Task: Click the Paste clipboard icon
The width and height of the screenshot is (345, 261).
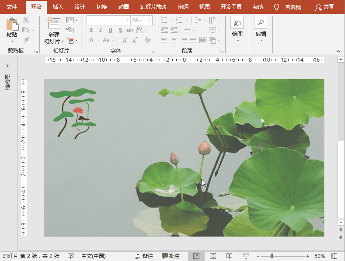Action: click(12, 24)
